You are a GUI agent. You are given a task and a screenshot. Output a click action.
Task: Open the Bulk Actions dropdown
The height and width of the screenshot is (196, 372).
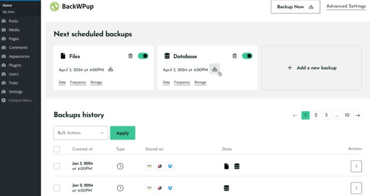[x=80, y=133]
